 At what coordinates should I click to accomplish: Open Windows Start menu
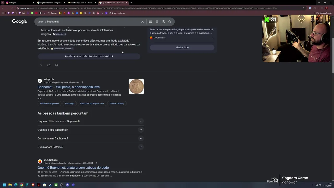coord(4,185)
